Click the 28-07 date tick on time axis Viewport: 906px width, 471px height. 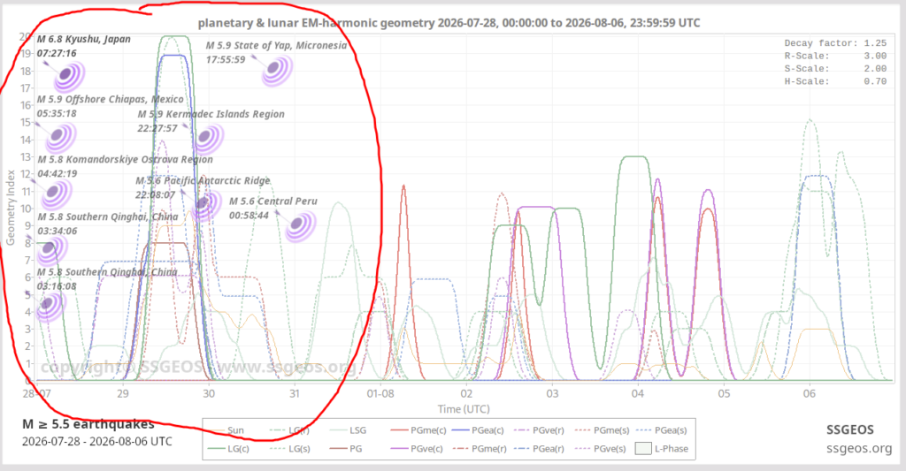coord(35,393)
